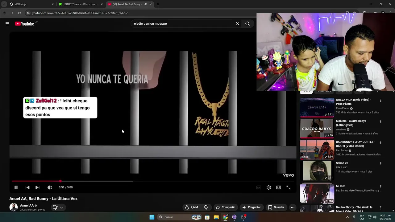Save the video with Guardar
The image size is (395, 222).
point(276,207)
